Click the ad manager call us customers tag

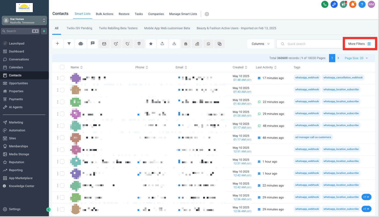[313, 137]
